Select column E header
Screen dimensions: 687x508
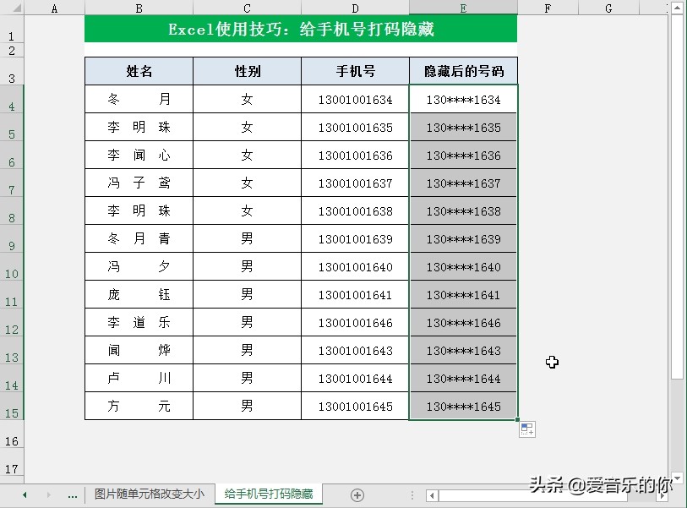[x=461, y=7]
